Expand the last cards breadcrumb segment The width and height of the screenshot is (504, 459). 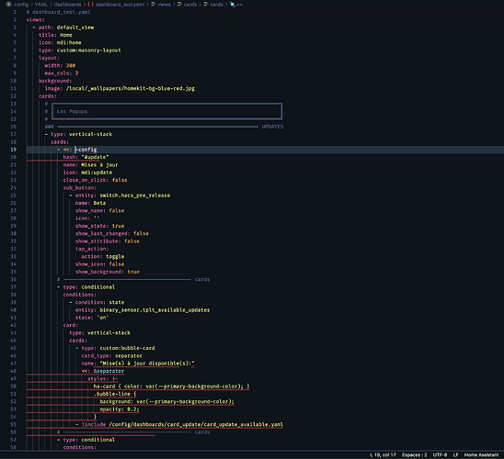pyautogui.click(x=216, y=5)
